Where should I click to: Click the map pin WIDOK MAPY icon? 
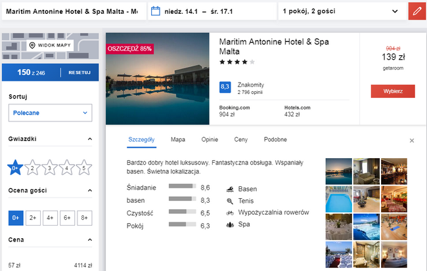(32, 45)
